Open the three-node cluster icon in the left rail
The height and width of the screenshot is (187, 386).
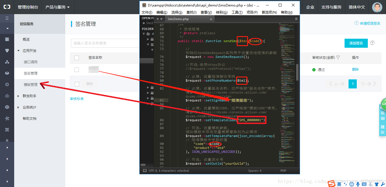click(x=7, y=62)
